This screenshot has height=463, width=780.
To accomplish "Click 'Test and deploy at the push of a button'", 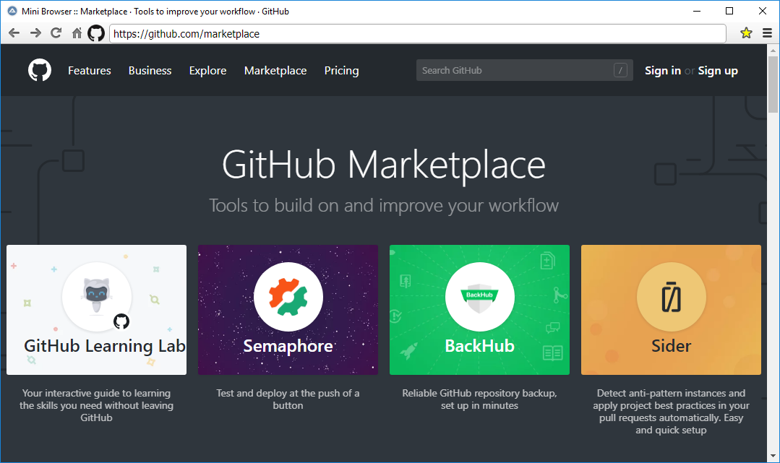I will click(x=288, y=399).
